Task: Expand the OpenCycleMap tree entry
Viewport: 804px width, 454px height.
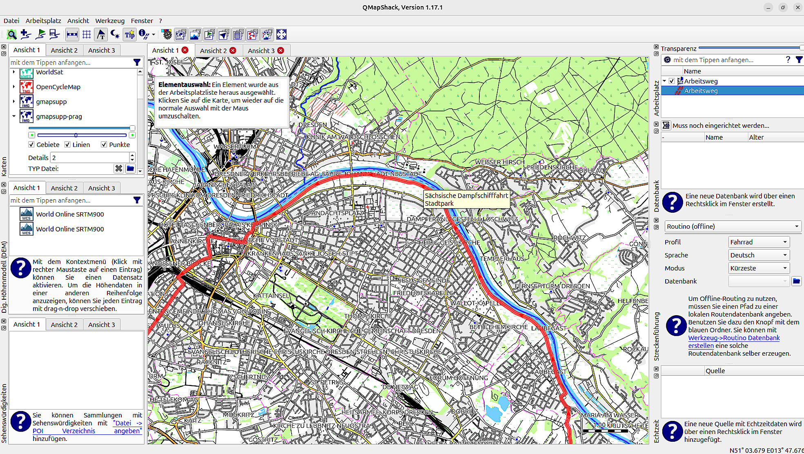Action: click(x=14, y=87)
